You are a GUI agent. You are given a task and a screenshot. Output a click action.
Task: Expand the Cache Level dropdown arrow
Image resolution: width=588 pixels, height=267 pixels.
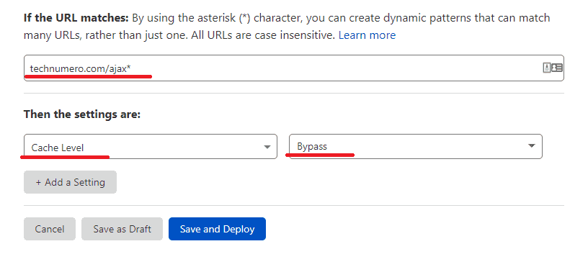coord(267,147)
